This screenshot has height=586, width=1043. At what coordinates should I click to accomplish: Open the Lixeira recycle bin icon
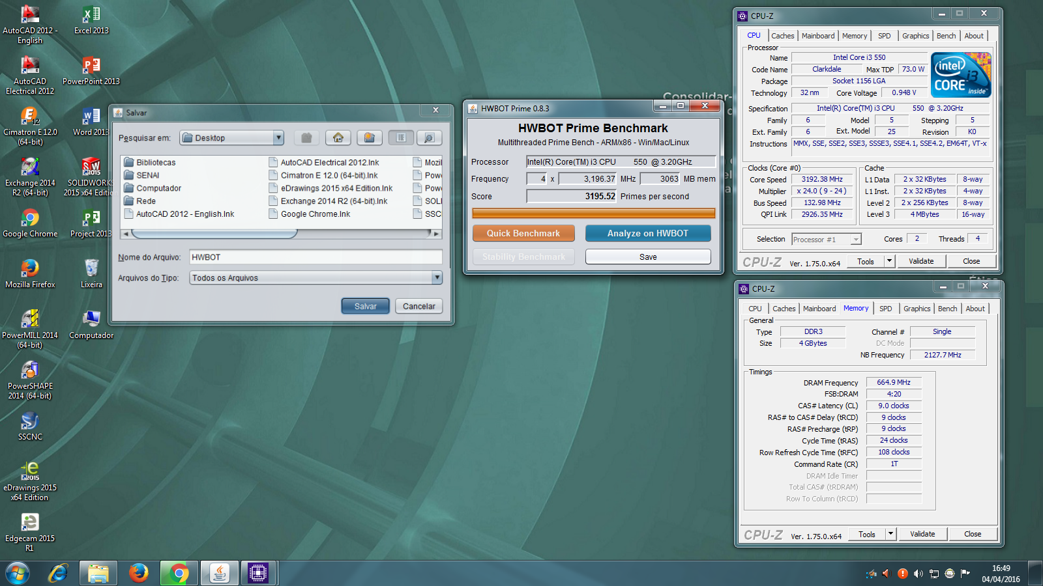[x=91, y=273]
